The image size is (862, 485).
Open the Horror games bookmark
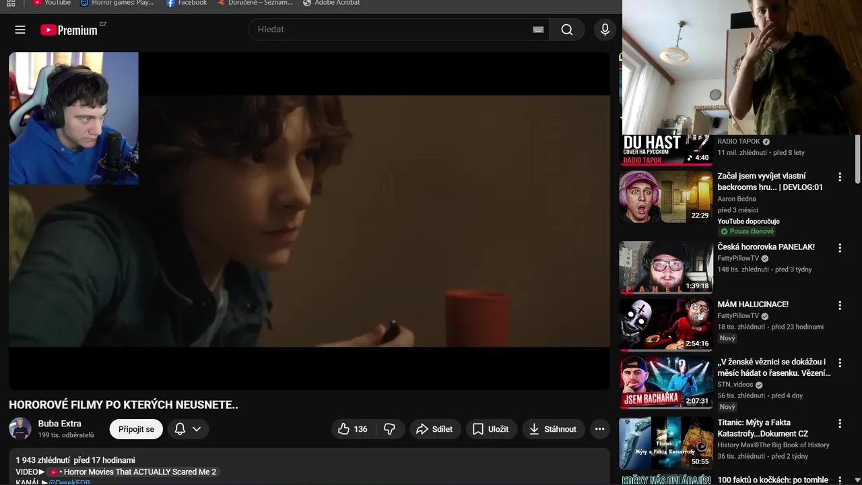[117, 3]
